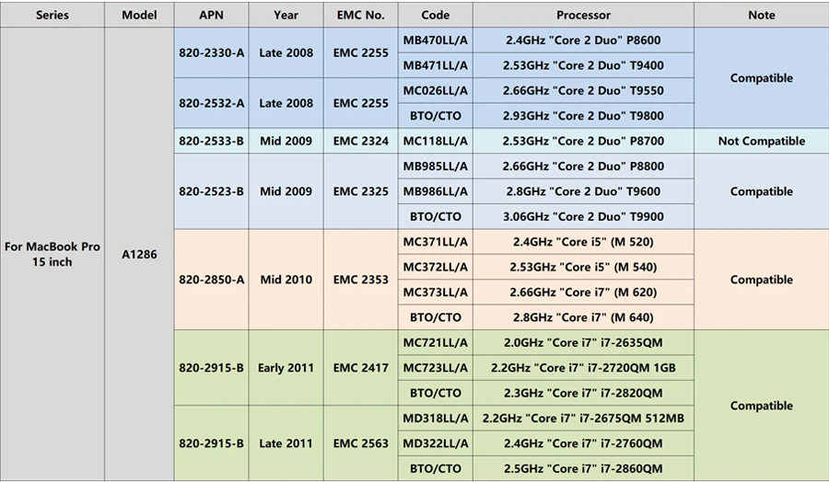The image size is (829, 483).
Task: Click code MC026LL/A
Action: click(435, 90)
